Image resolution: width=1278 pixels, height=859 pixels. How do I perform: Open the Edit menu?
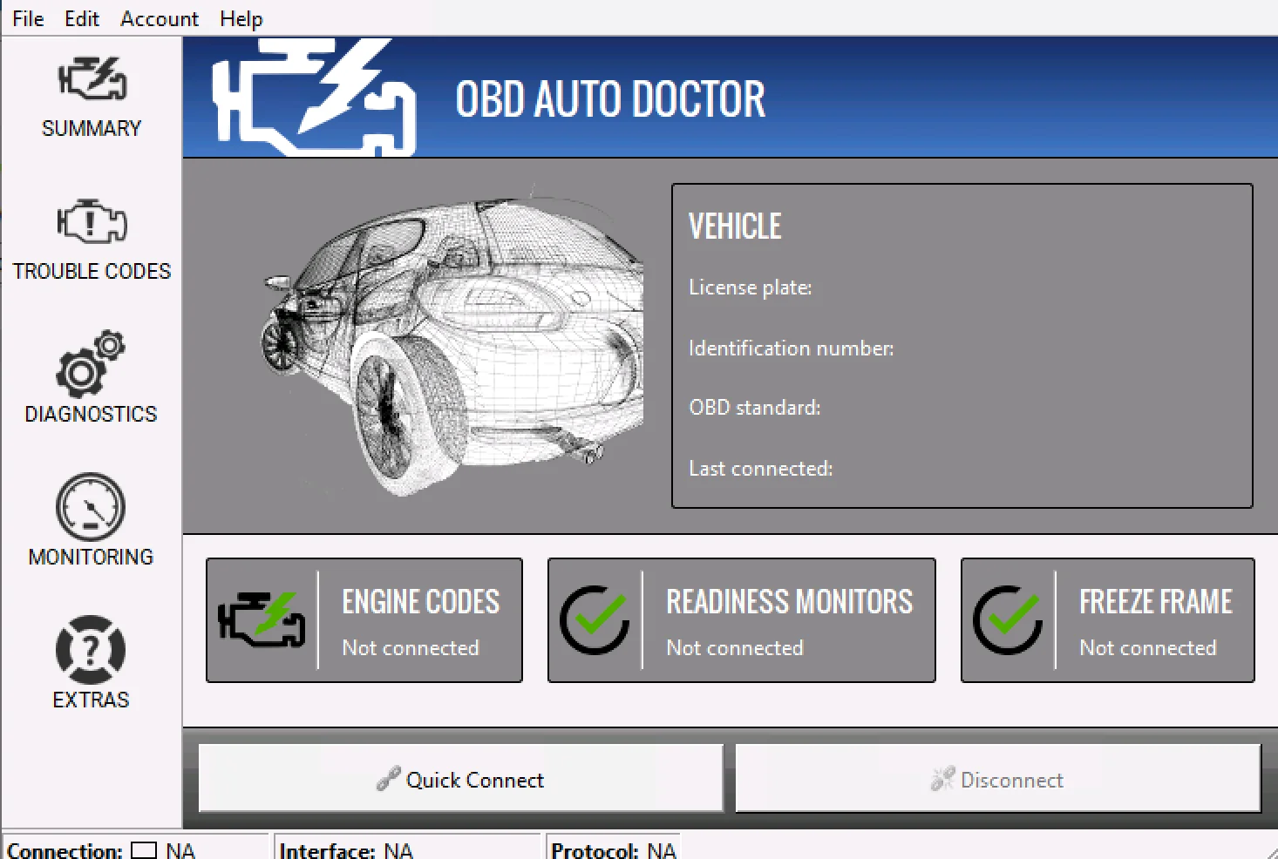coord(81,18)
